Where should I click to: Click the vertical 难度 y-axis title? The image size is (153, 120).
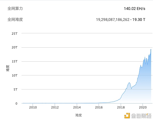click(8, 68)
